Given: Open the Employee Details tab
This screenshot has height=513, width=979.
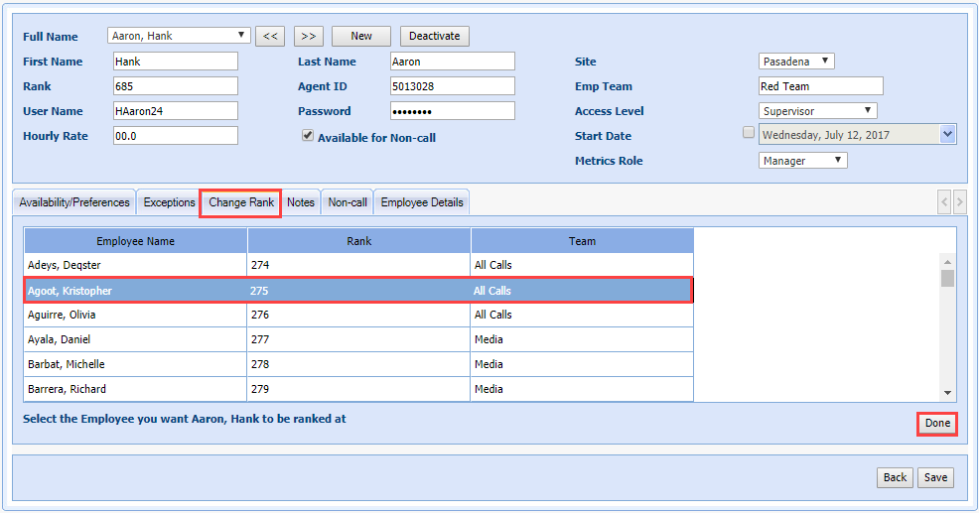Looking at the screenshot, I should click(422, 202).
